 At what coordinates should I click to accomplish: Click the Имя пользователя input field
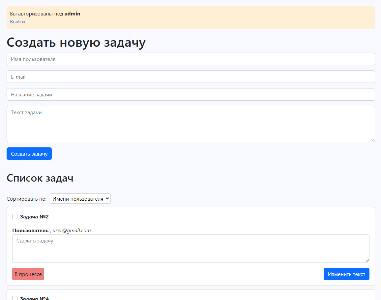(190, 59)
